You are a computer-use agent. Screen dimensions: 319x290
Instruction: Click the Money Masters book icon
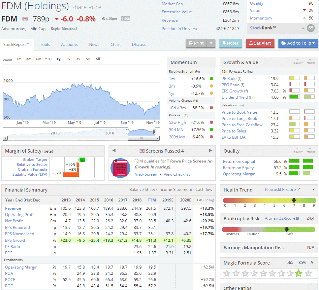tap(121, 168)
